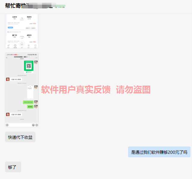Click the green phone number bubble in the screenshot
Viewport: 192px width, 179px height.
[x=28, y=102]
